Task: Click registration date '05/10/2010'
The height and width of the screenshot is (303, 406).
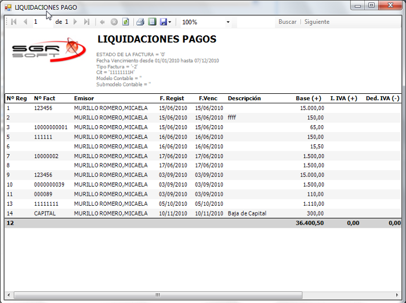Action: pyautogui.click(x=173, y=204)
